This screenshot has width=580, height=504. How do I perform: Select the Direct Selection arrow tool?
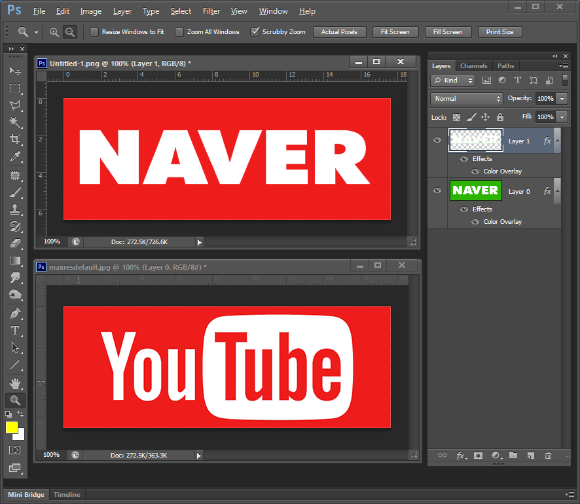pos(15,348)
